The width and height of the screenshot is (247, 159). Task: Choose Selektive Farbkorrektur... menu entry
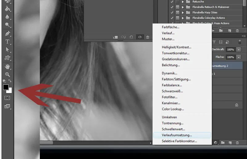pyautogui.click(x=182, y=141)
